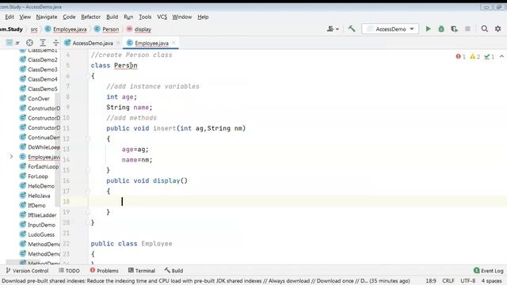This screenshot has height=285, width=507.
Task: Open the Window menu
Action: coord(181,17)
